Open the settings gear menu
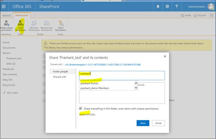The image size is (216, 139). point(167,7)
